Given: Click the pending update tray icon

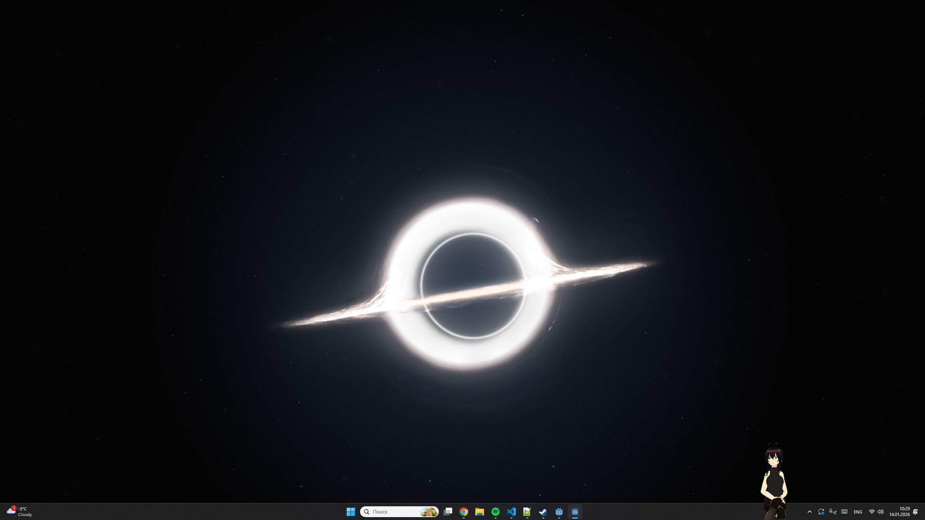Looking at the screenshot, I should pos(821,512).
